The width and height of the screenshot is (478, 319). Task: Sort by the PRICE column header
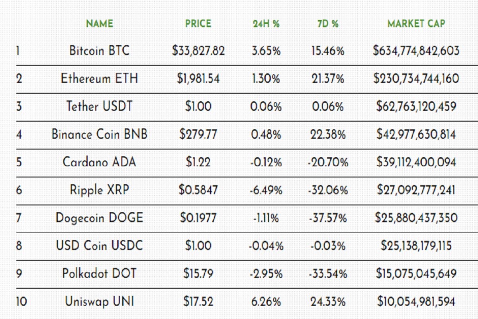point(198,24)
